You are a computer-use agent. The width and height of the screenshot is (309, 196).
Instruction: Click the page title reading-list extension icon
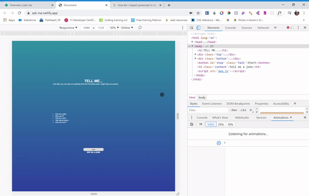tap(289, 13)
